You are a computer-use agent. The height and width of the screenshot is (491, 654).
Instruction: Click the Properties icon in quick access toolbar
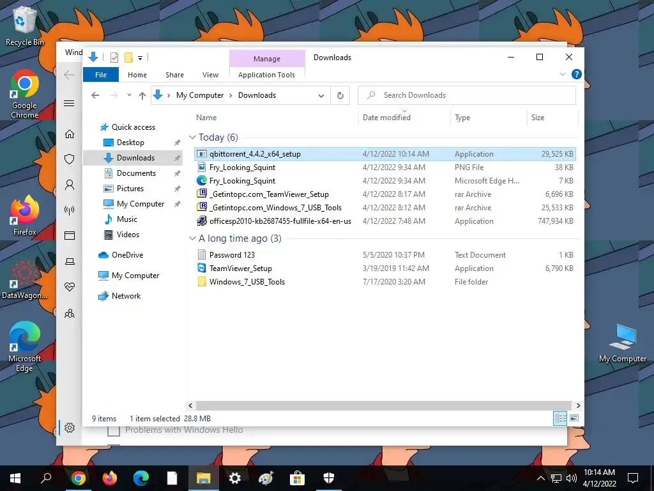[114, 58]
